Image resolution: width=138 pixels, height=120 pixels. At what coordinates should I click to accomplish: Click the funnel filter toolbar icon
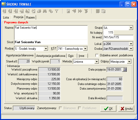(57, 11)
